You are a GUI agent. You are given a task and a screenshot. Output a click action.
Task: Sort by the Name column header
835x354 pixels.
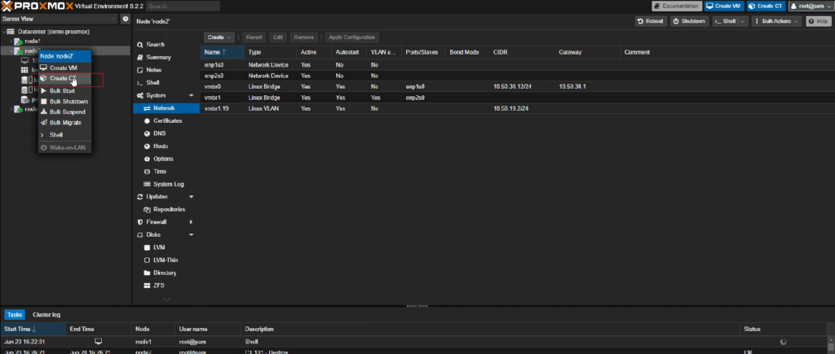[x=222, y=52]
